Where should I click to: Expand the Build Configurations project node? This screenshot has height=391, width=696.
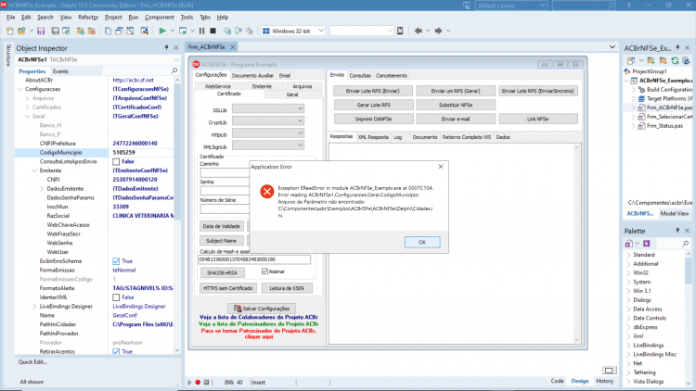pyautogui.click(x=634, y=90)
